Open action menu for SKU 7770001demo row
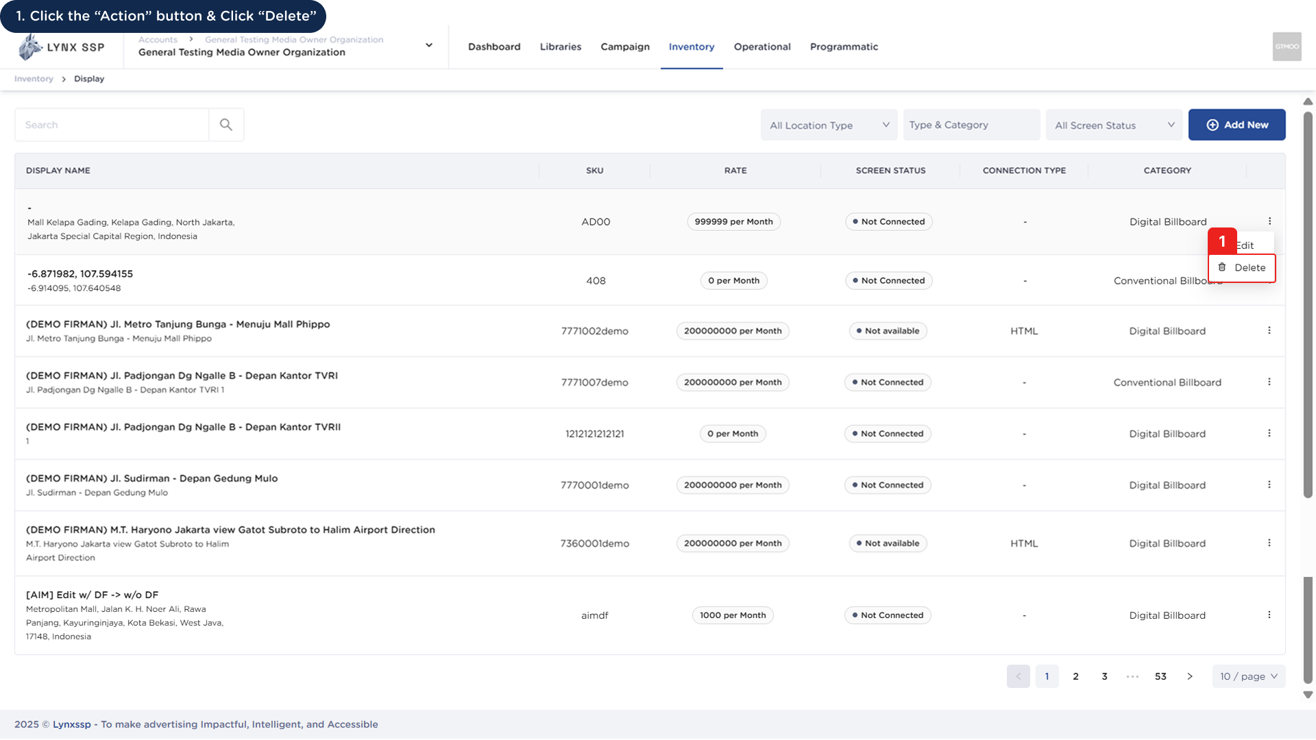The width and height of the screenshot is (1316, 740). tap(1269, 484)
